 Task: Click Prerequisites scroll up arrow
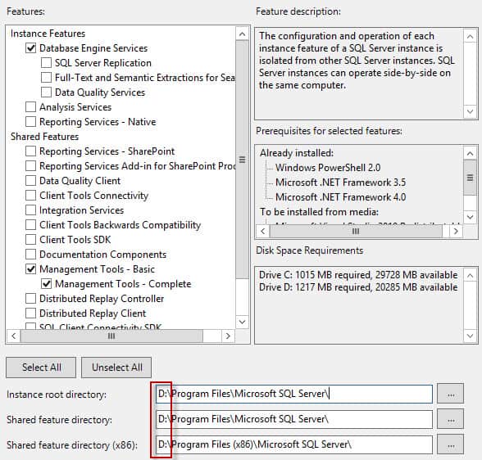point(470,153)
